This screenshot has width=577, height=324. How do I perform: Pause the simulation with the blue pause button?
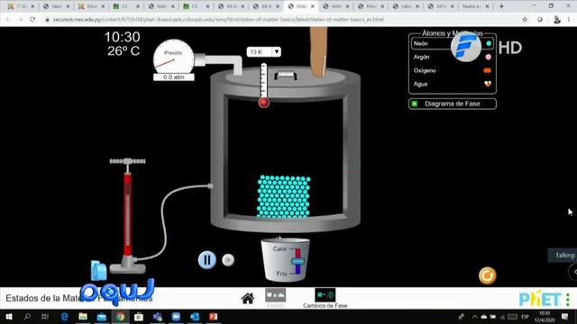(206, 260)
